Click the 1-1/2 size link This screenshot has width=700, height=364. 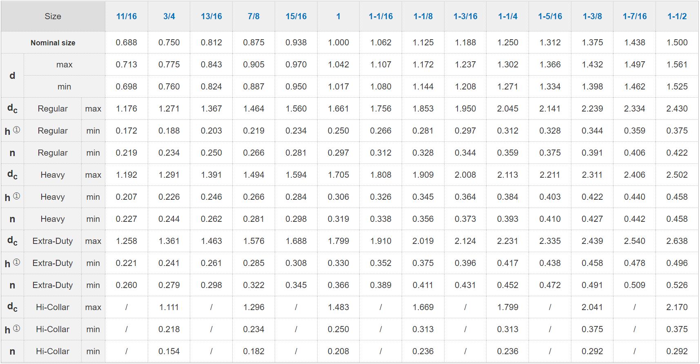click(x=677, y=16)
